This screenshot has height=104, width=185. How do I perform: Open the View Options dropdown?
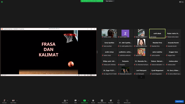(110, 1)
